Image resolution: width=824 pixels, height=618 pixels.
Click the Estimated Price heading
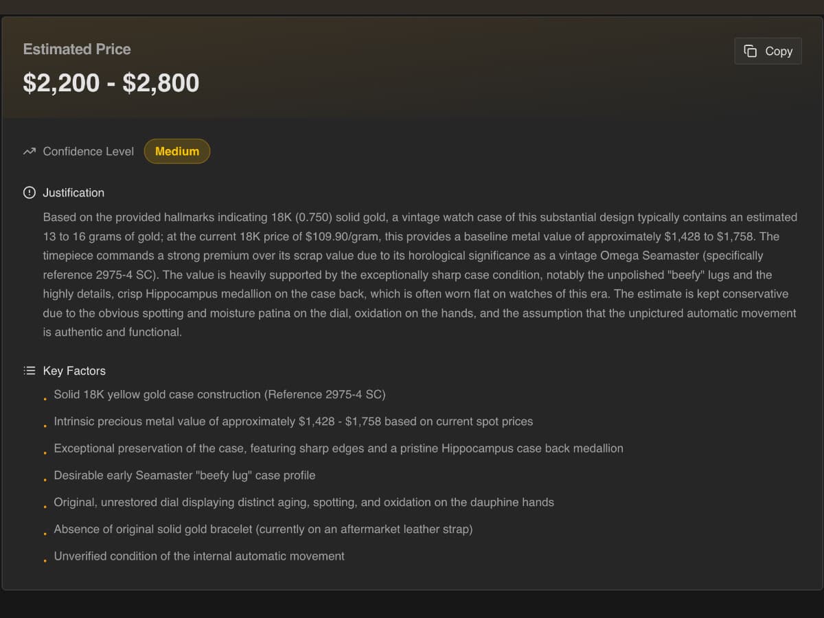coord(77,49)
